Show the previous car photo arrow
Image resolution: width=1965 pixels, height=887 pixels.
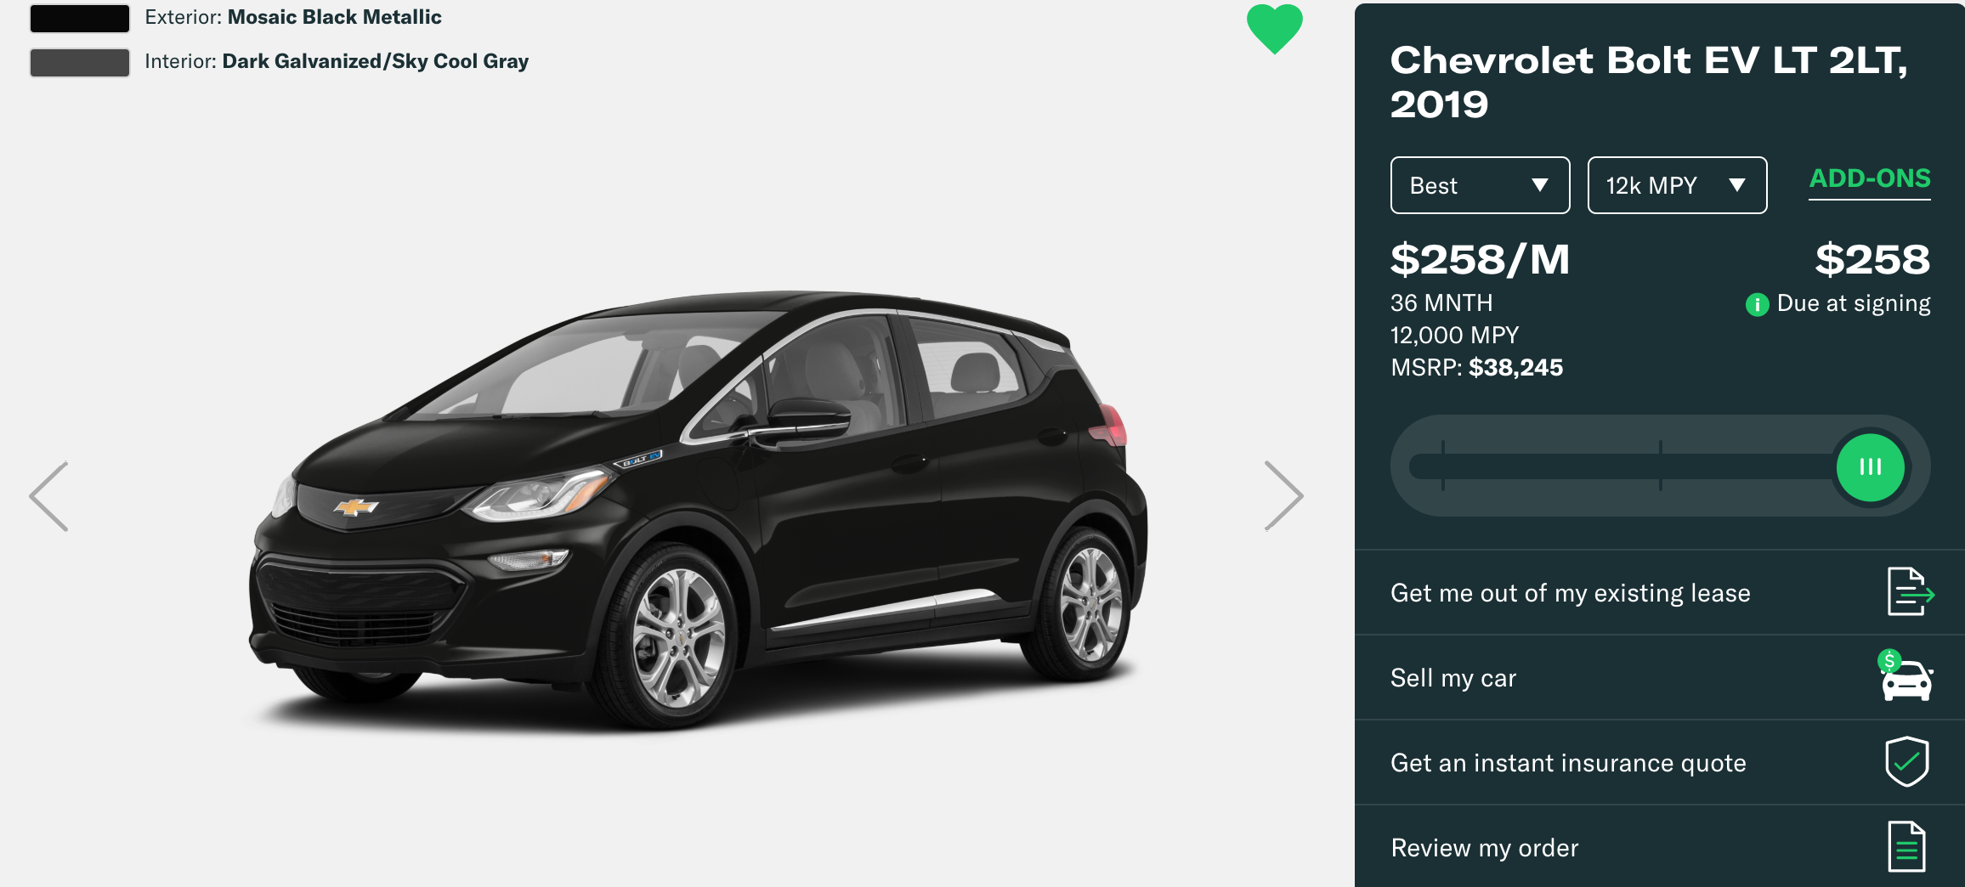click(x=48, y=497)
